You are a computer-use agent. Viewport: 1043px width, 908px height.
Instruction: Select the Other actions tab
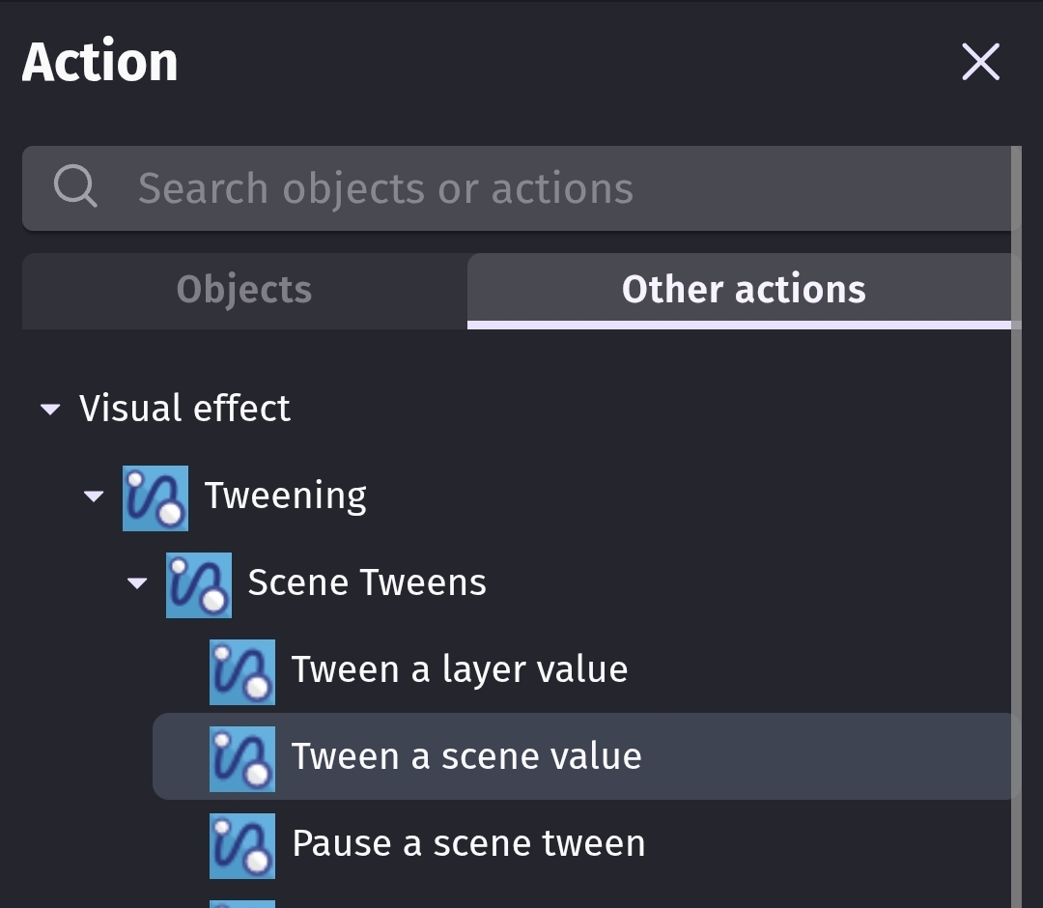pyautogui.click(x=744, y=291)
